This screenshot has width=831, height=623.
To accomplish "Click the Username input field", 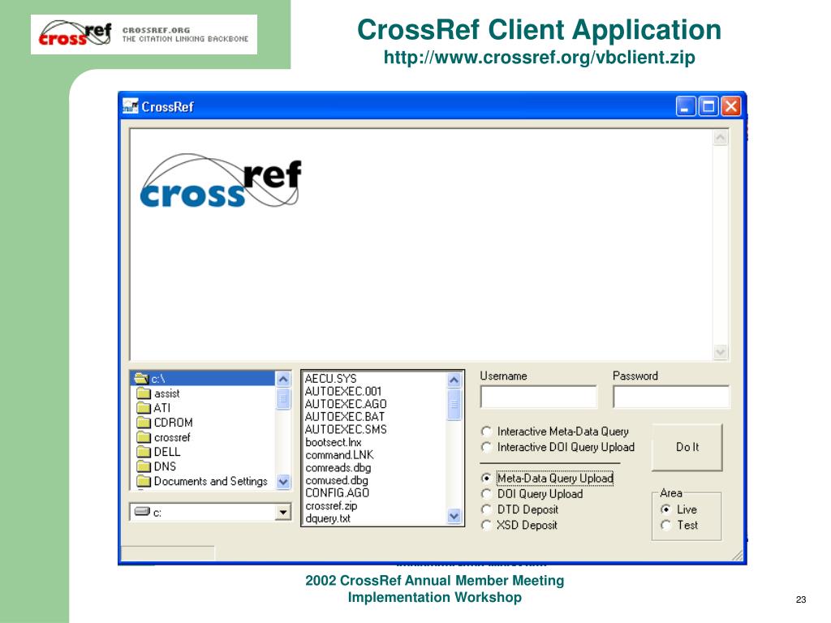I will pyautogui.click(x=539, y=397).
